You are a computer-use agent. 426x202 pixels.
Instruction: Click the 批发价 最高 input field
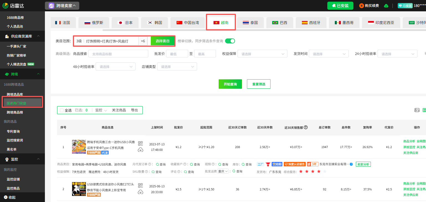(205, 54)
